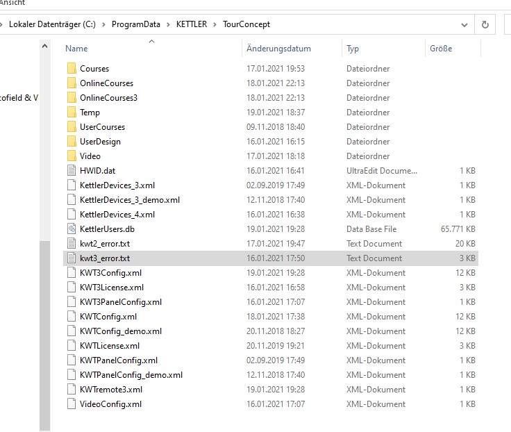Select the KettlerUsers.db file name
Viewport: 511px width, 432px height.
coord(107,229)
